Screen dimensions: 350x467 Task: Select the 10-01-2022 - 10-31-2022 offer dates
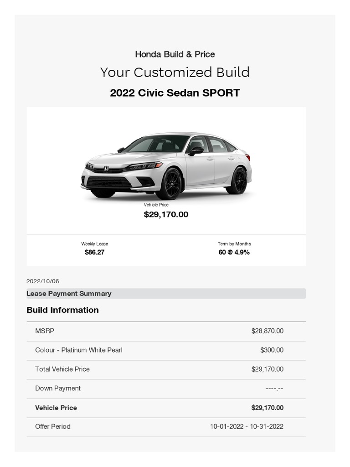pyautogui.click(x=247, y=427)
